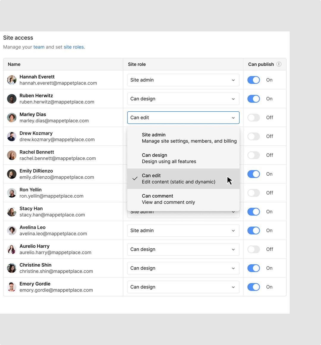Click the Can publish info icon

279,64
